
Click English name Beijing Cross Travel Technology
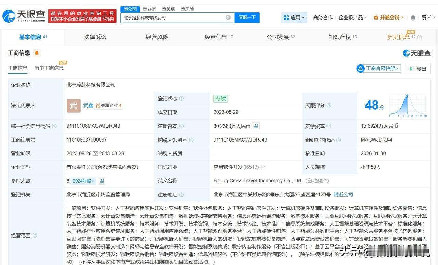click(x=258, y=181)
